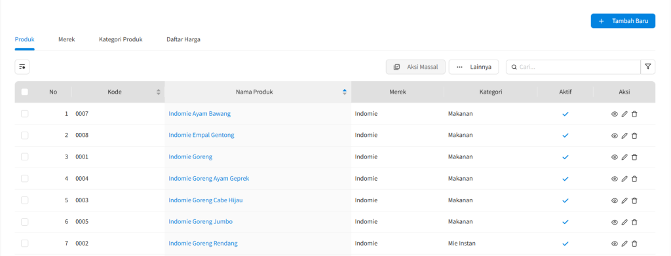This screenshot has height=256, width=671.
Task: Open the Lainnya more-options menu
Action: [x=474, y=67]
